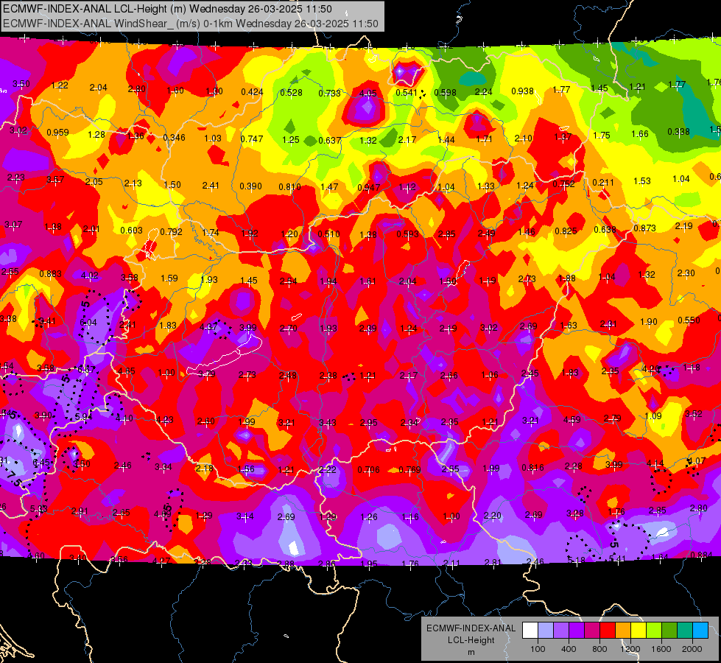The width and height of the screenshot is (721, 663).
Task: Click the 7.5 dotted contour label
Action: [14, 479]
